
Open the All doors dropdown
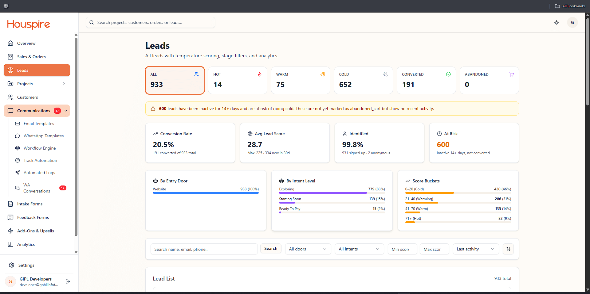click(x=308, y=249)
